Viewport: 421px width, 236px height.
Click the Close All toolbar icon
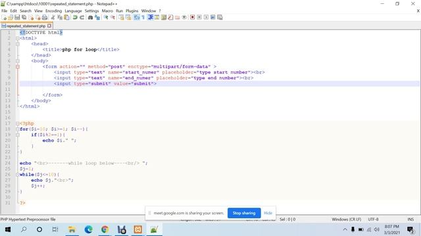(38, 18)
